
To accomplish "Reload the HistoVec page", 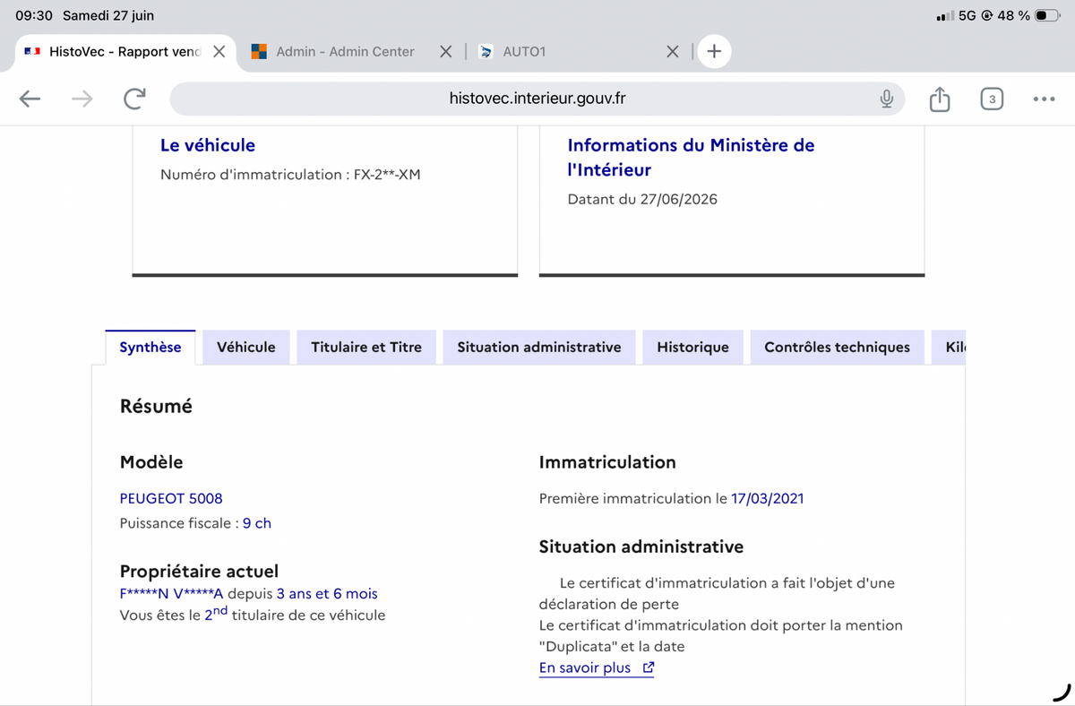I will 134,99.
